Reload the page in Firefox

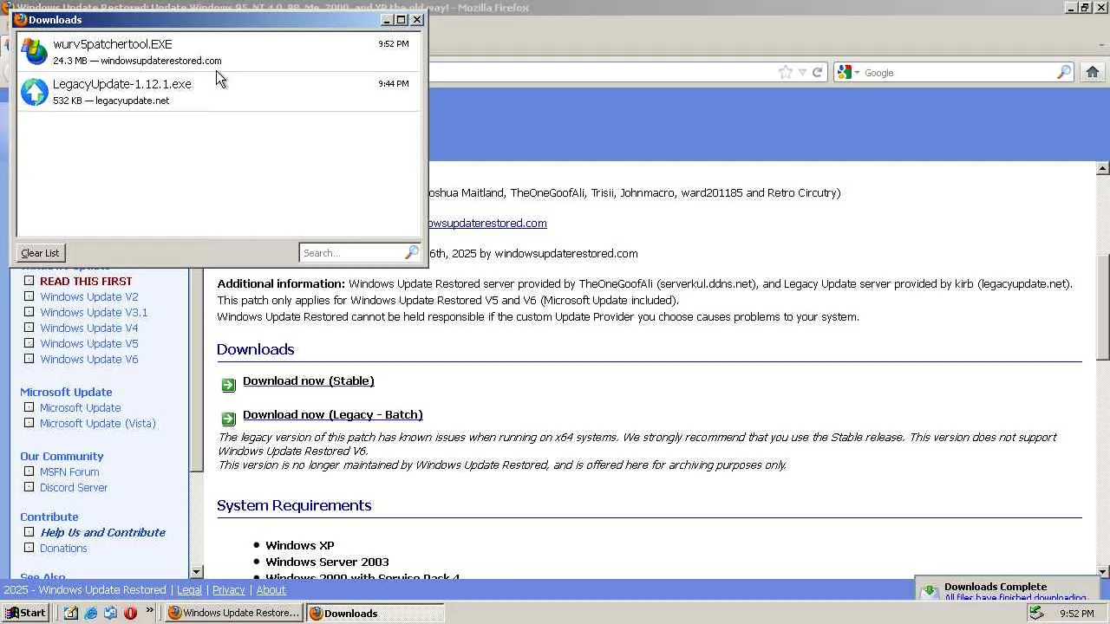click(817, 73)
